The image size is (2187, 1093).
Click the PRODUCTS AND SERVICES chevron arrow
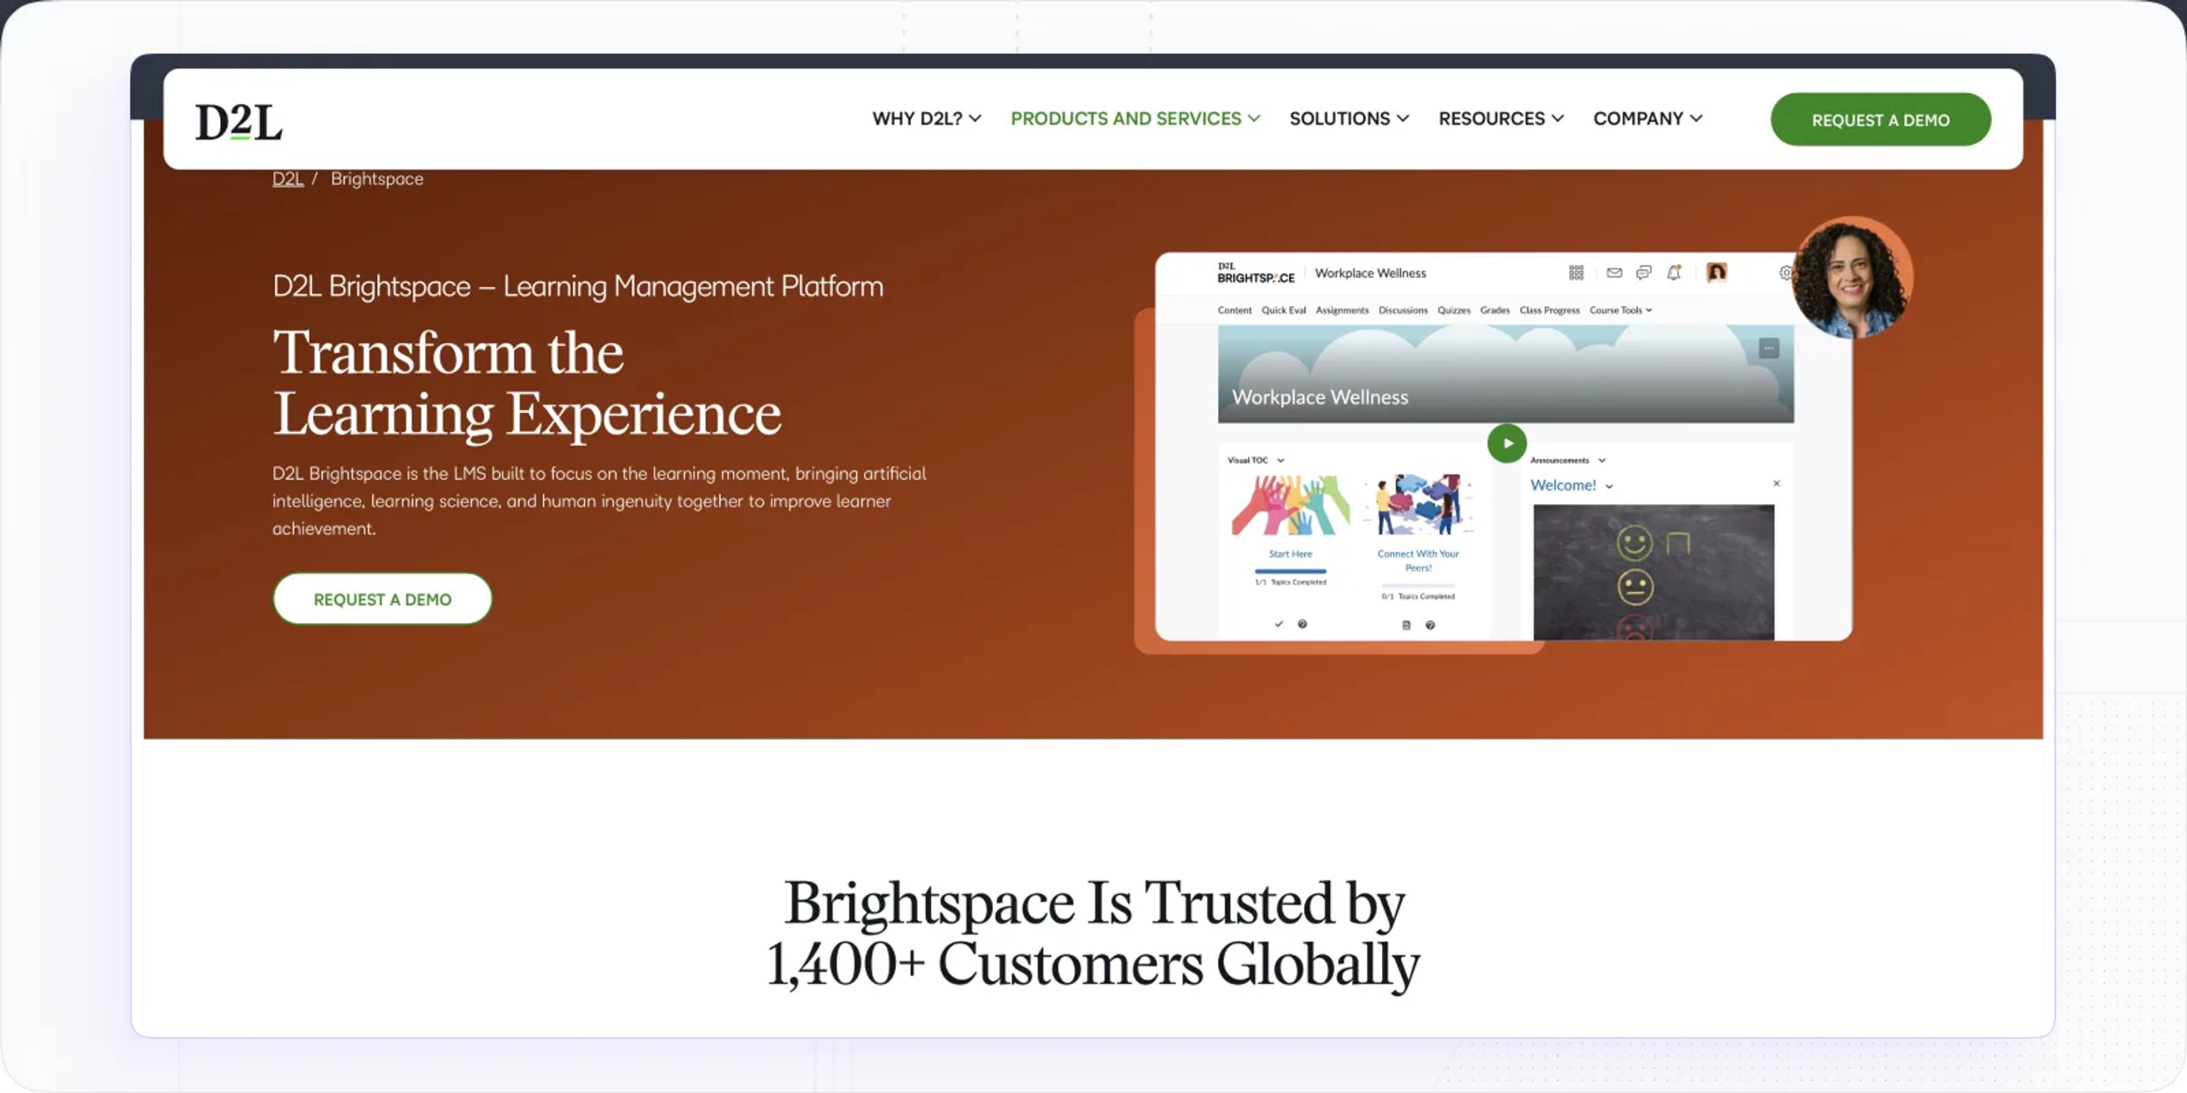[1253, 119]
